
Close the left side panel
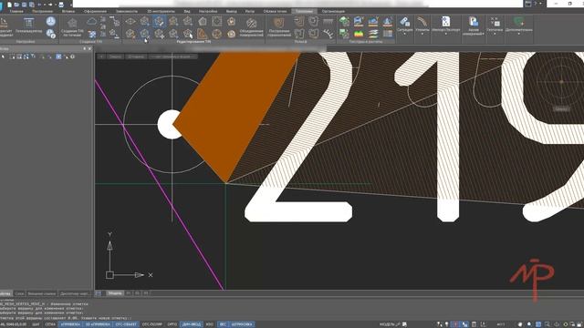(x=89, y=48)
